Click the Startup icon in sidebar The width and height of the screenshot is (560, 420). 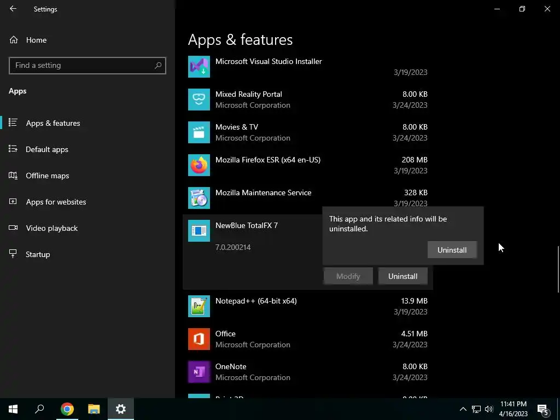(x=13, y=254)
